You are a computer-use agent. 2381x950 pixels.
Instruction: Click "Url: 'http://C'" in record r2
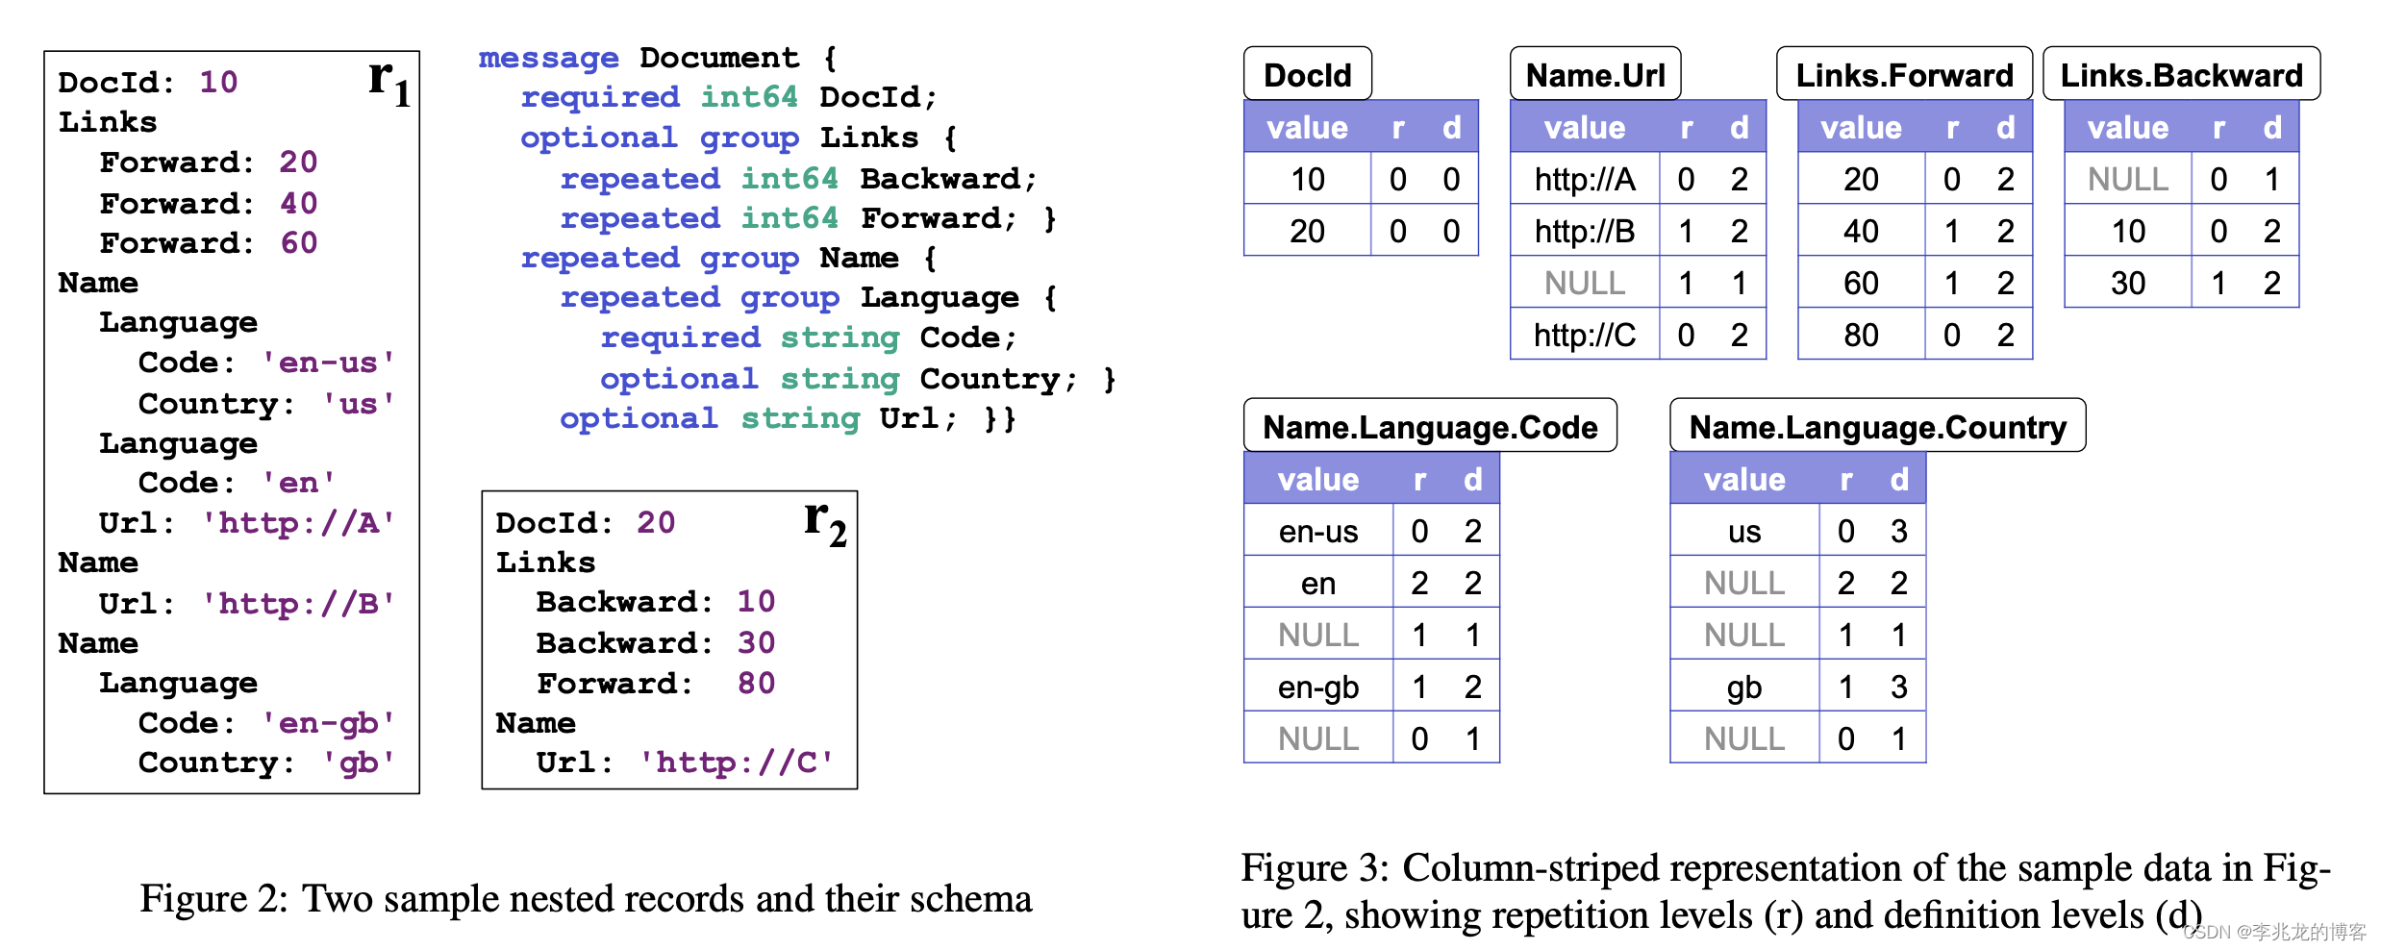(685, 762)
